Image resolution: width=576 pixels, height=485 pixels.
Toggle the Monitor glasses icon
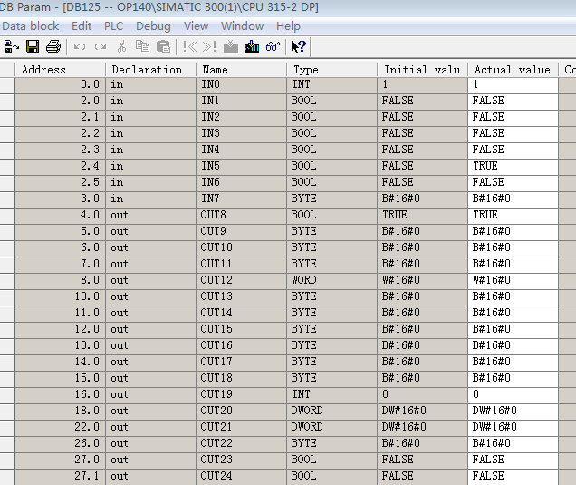coord(273,47)
